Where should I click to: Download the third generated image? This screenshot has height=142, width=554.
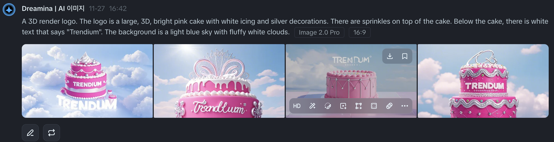(390, 56)
